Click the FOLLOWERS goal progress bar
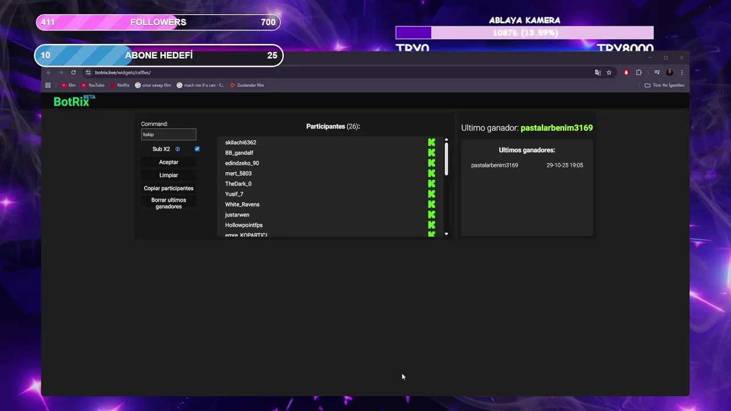Screen dimensions: 731x411 (x=158, y=22)
